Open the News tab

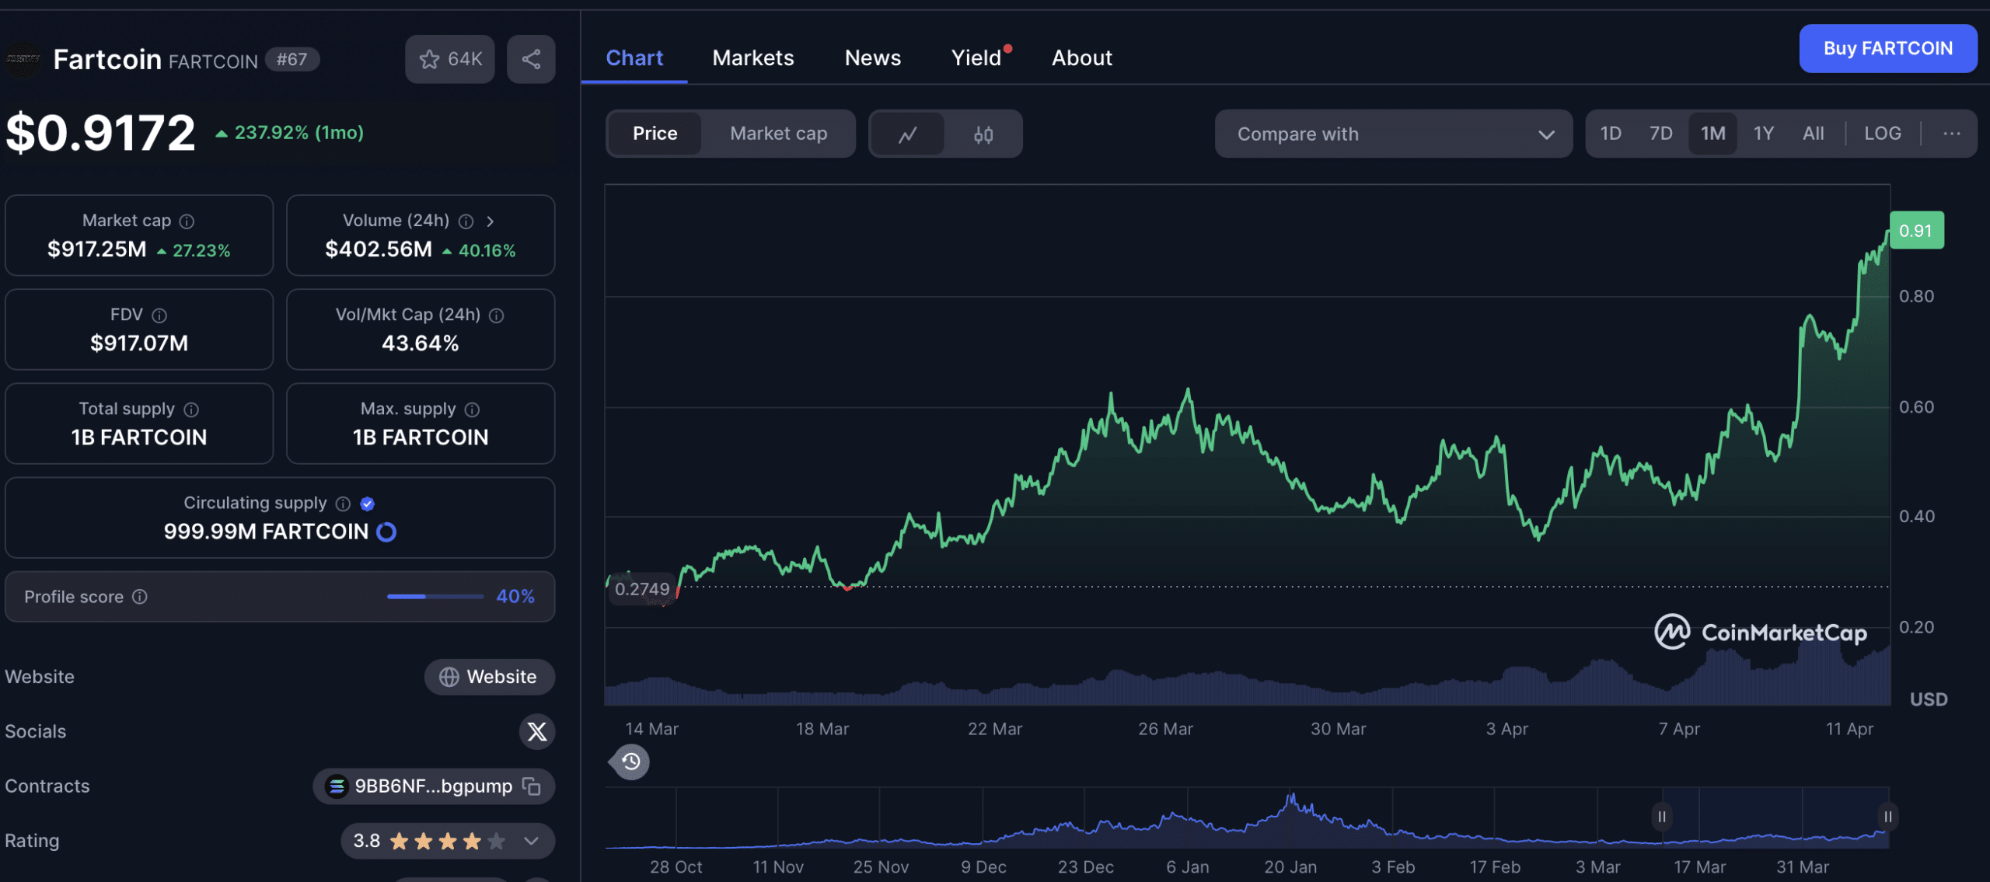click(x=872, y=58)
